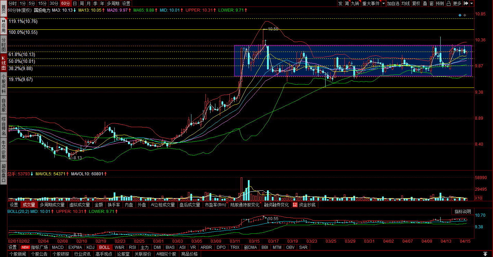Toggle the 简 simplified view button
The height and width of the screenshot is (257, 493).
pyautogui.click(x=347, y=3)
